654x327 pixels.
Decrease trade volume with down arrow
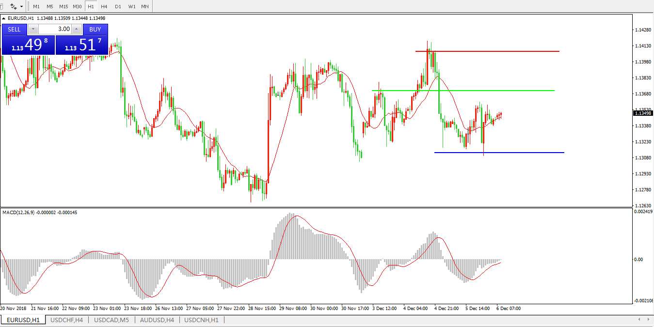[x=33, y=29]
